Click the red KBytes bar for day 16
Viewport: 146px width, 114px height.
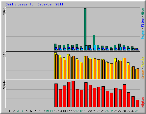coord(73,94)
